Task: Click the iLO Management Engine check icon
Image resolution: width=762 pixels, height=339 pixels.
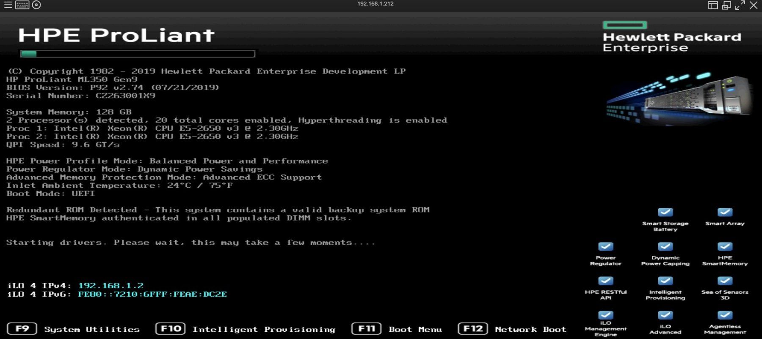Action: [606, 315]
